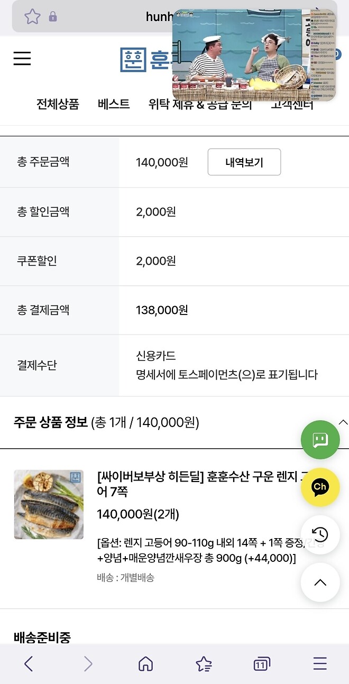The height and width of the screenshot is (684, 349).
Task: Open the browser menu with three lines
Action: 319,663
